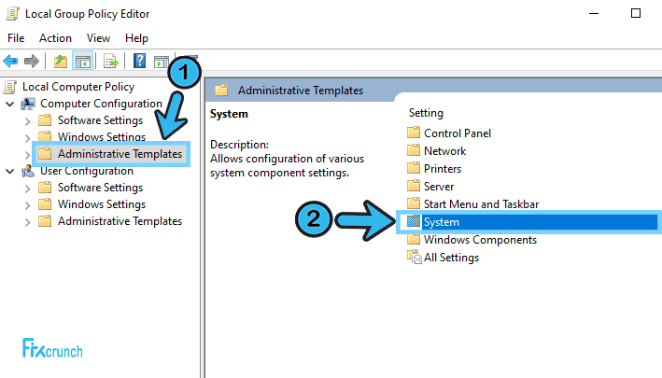Viewport: 662px width, 378px height.
Task: Collapse the Computer Configuration node
Action: pos(9,104)
